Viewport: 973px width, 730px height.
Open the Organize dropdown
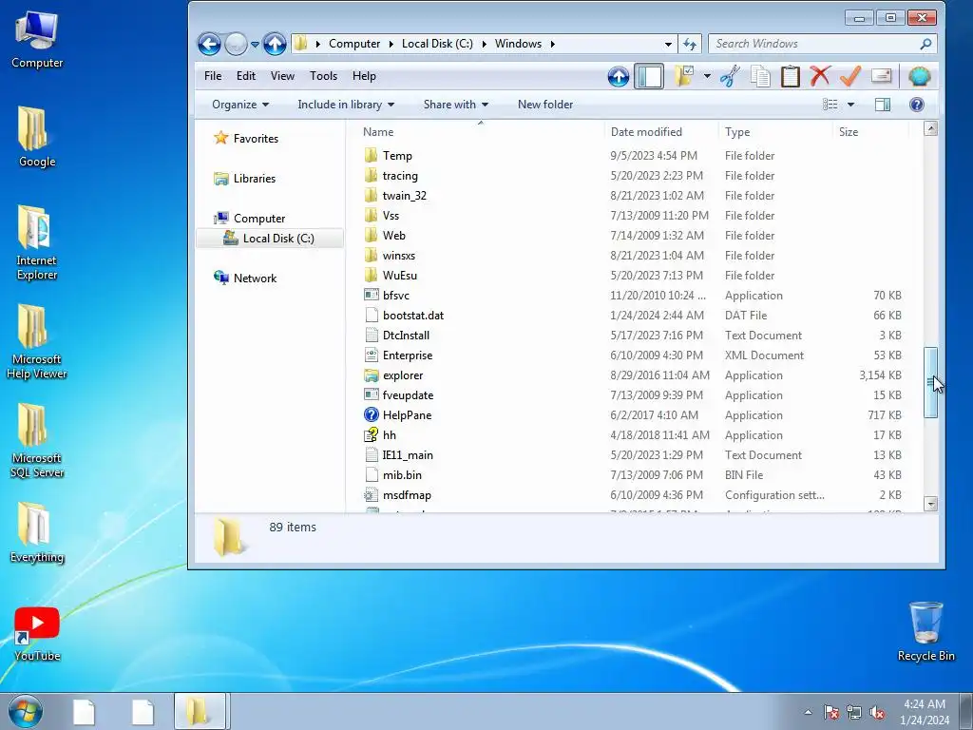click(240, 105)
